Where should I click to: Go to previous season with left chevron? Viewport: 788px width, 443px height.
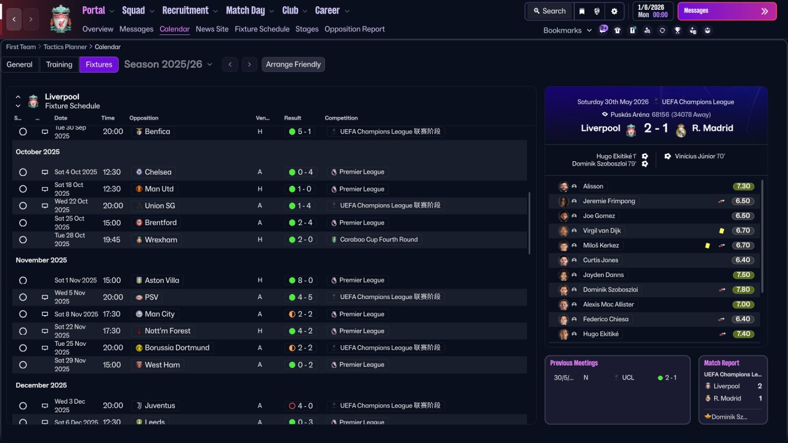pyautogui.click(x=230, y=65)
